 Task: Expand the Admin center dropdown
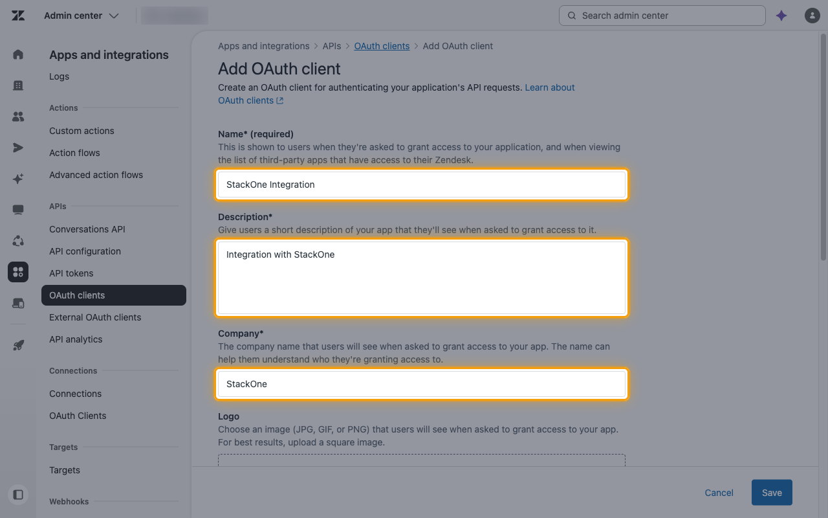pos(82,16)
